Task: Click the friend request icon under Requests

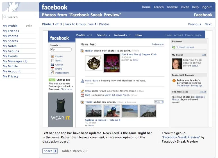Action: click(174, 47)
